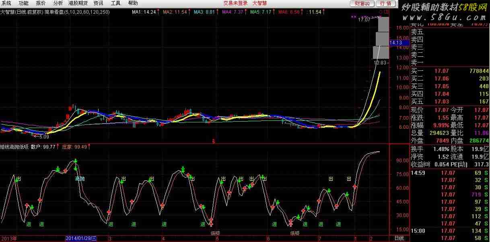Select the MA5: 7.17 indicator value
The image size is (490, 242).
[261, 12]
